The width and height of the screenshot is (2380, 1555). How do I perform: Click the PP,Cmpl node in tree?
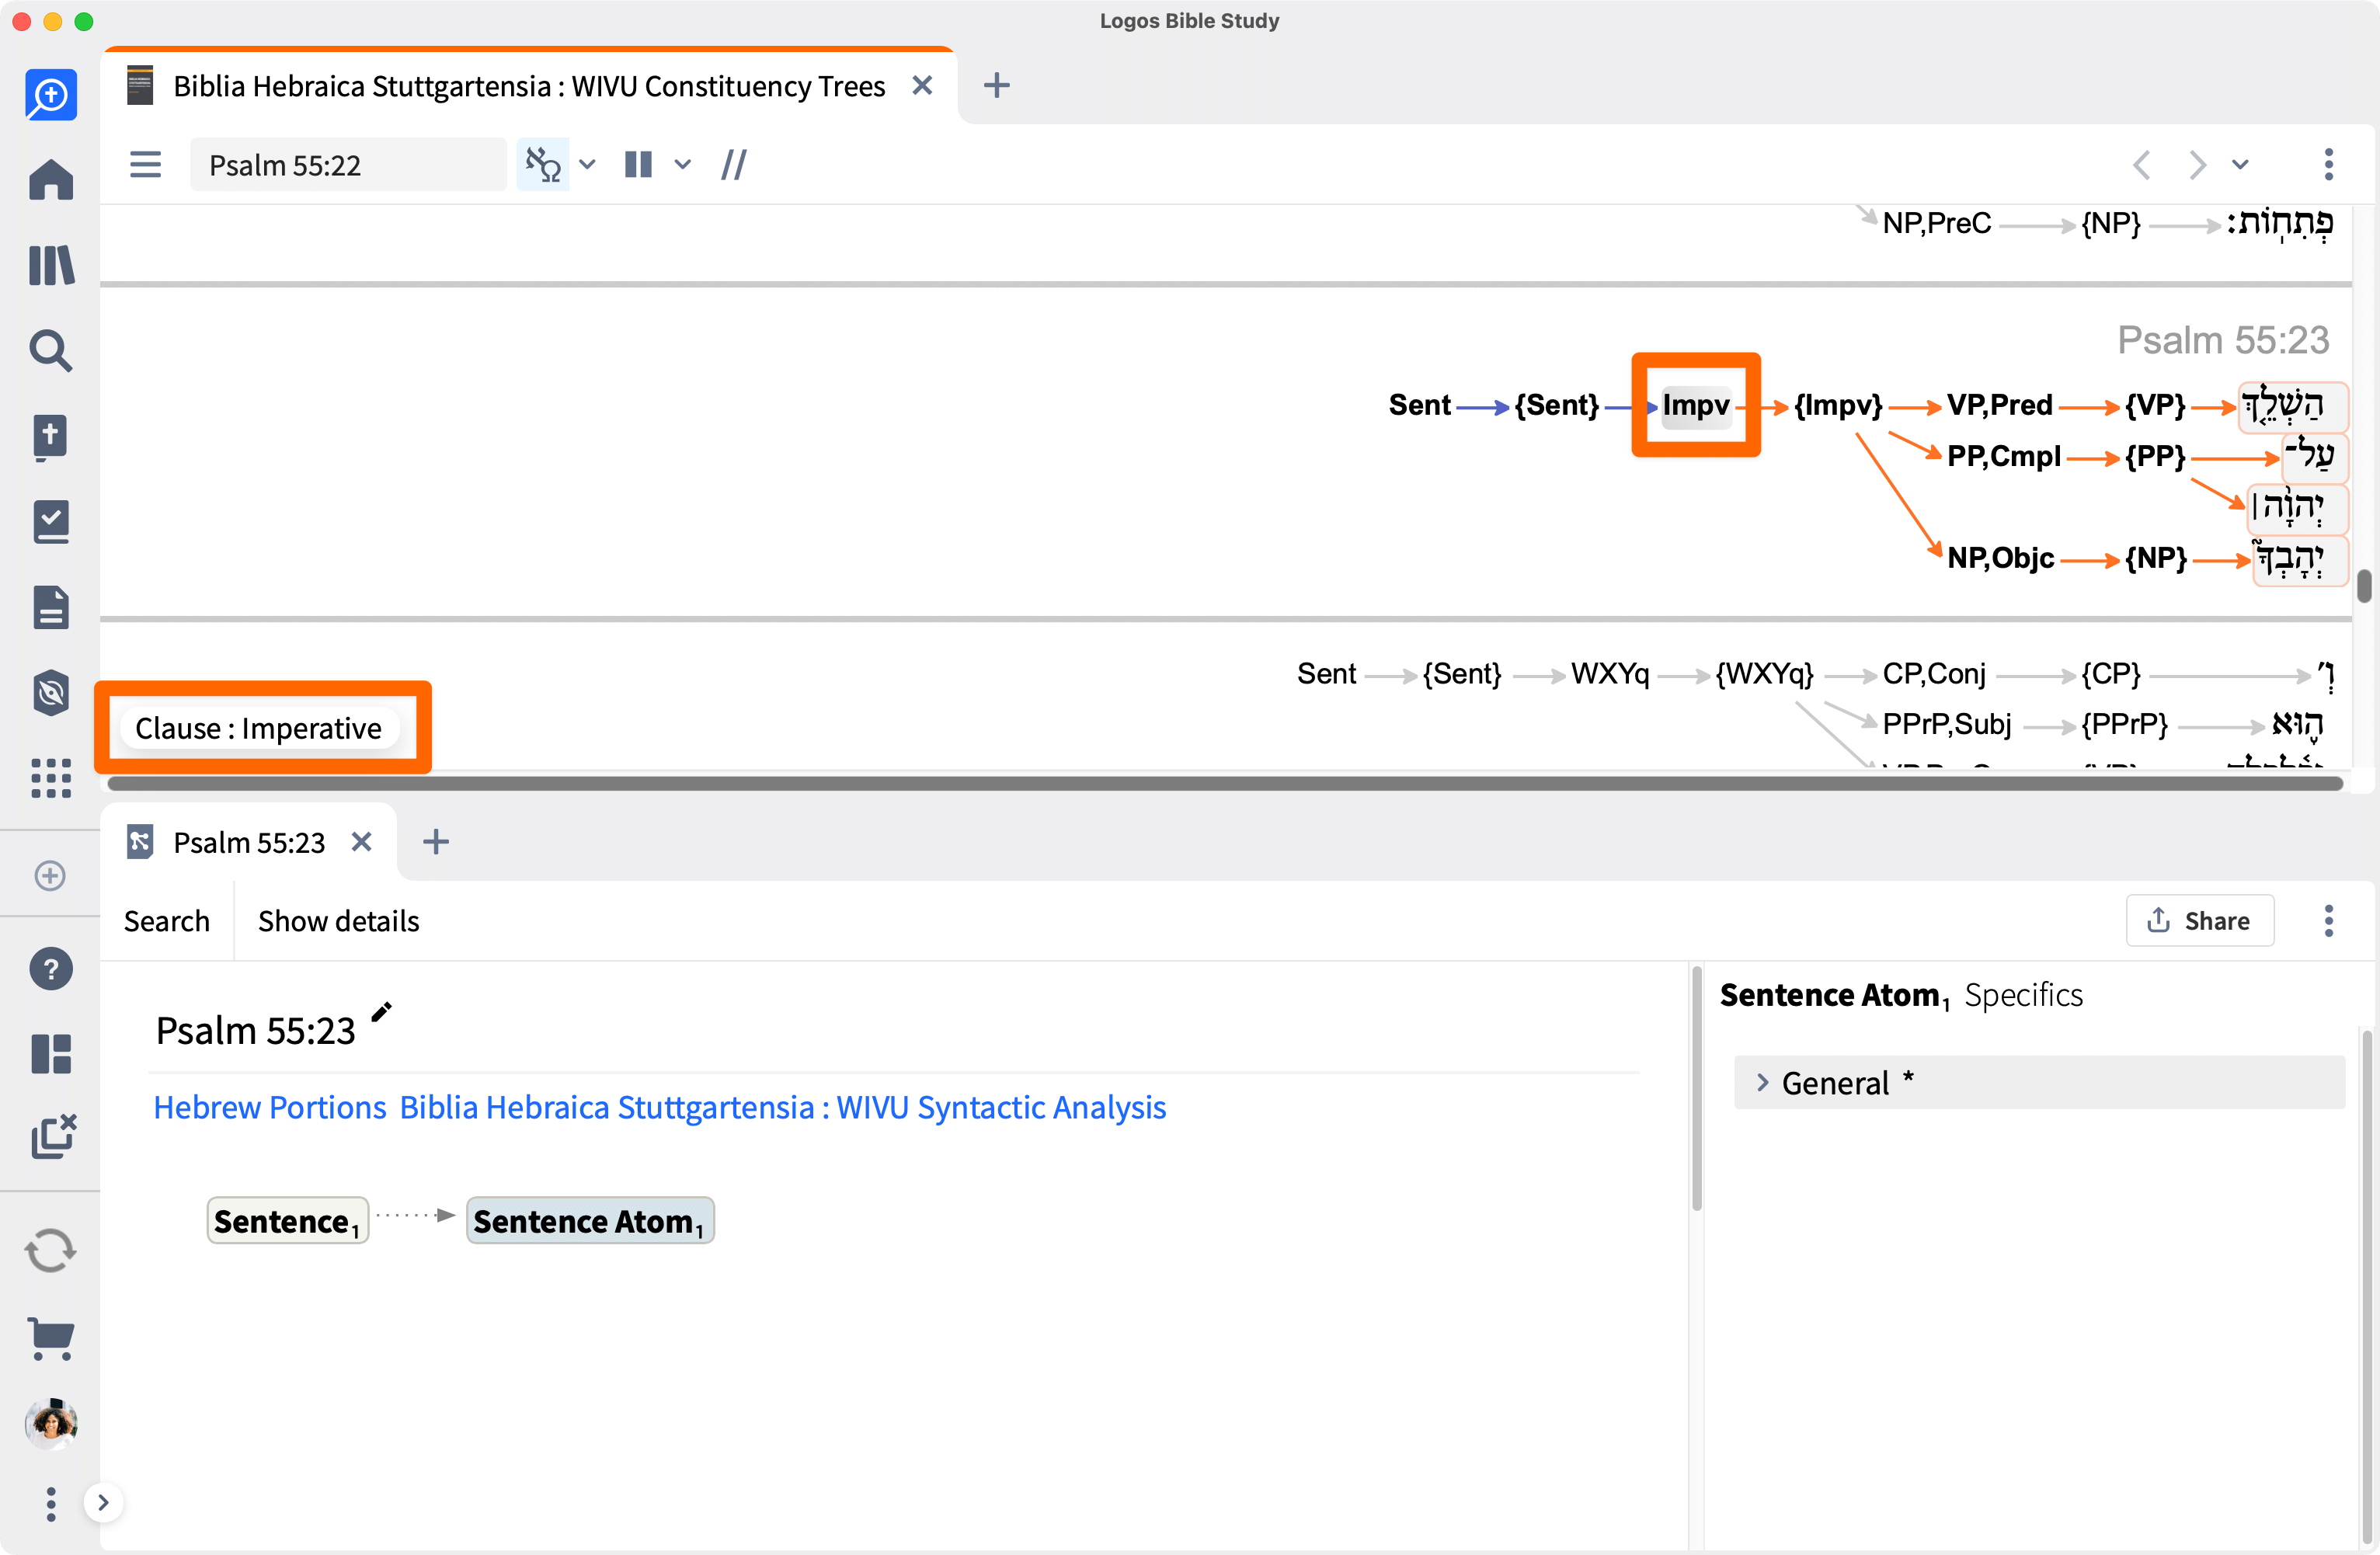pyautogui.click(x=2004, y=456)
